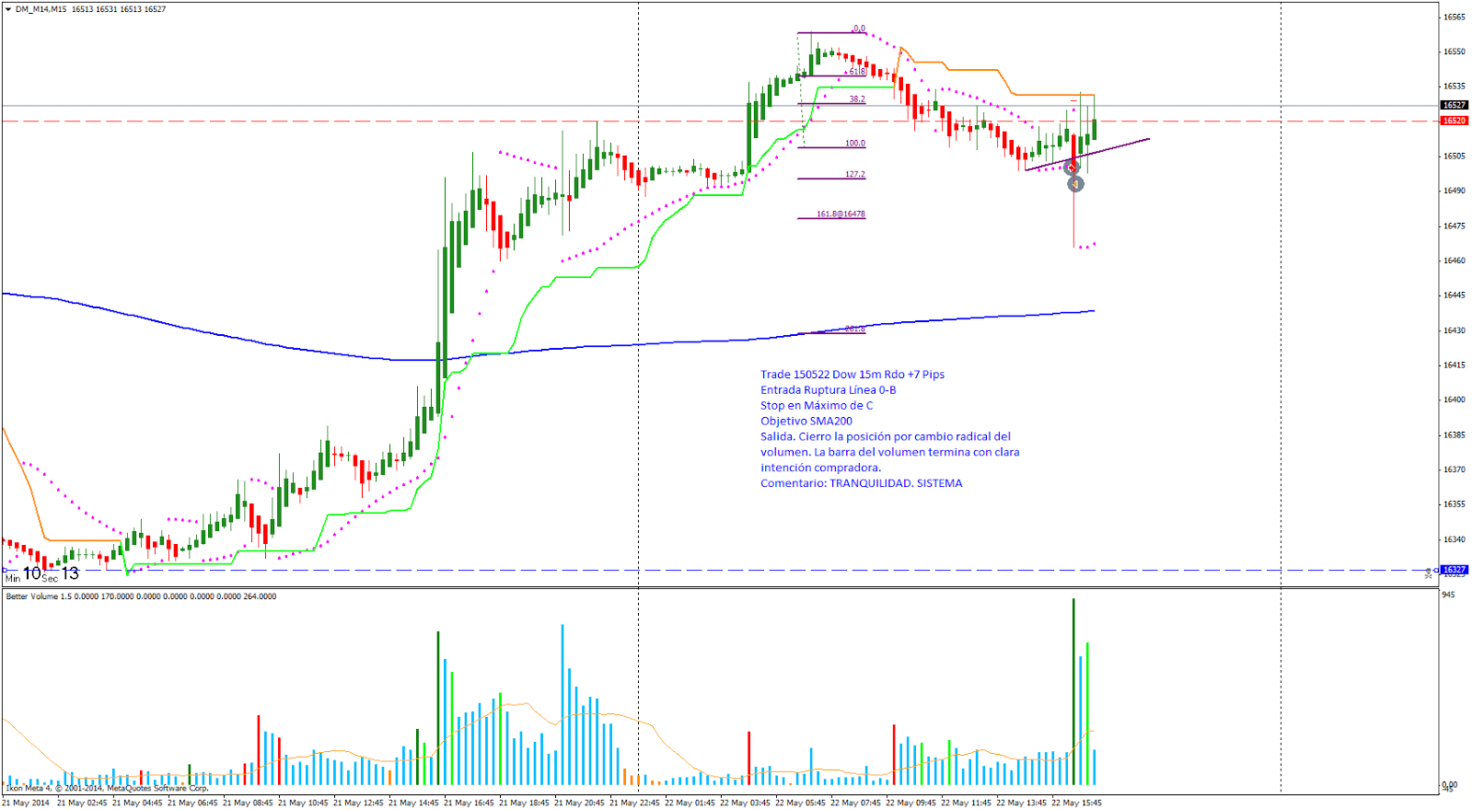
Task: Select the Fibonacci 100.0 level label
Action: [x=854, y=143]
